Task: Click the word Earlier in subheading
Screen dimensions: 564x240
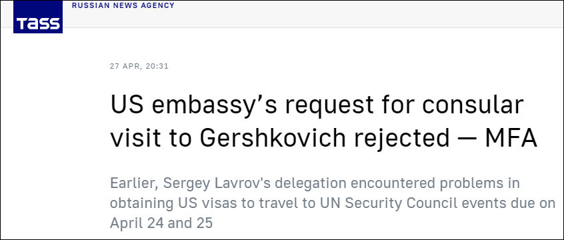Action: tap(134, 183)
